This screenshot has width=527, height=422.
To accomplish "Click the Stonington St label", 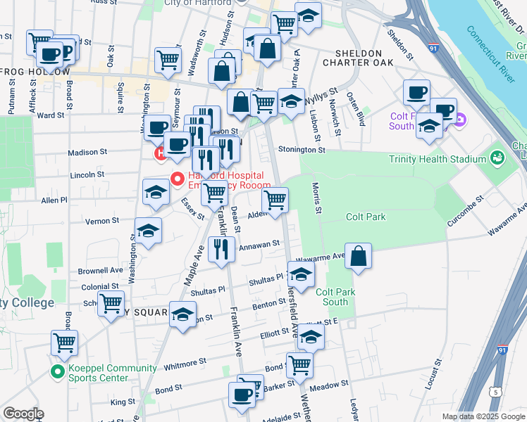I will [x=302, y=150].
